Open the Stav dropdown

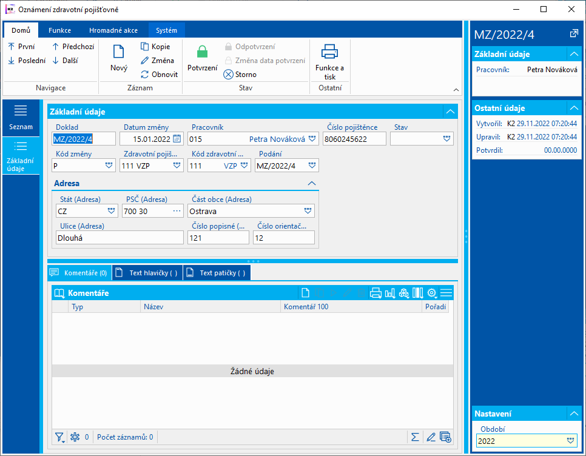click(447, 139)
